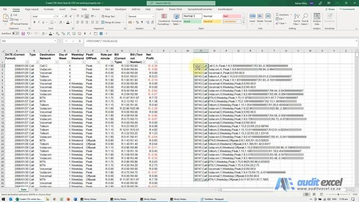Toggle Bold in Quick Access Toolbar

click(85, 34)
